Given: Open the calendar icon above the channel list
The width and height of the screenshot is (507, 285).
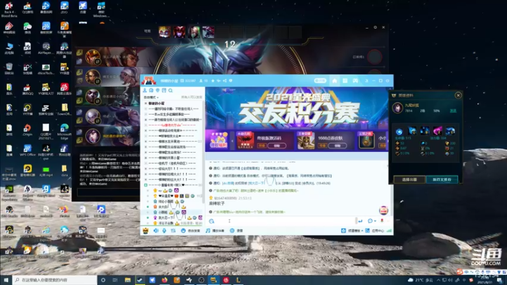Looking at the screenshot, I should coord(164,91).
